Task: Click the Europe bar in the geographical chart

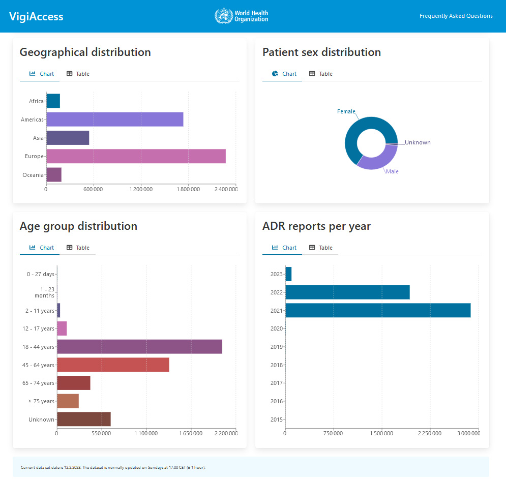Action: pyautogui.click(x=136, y=156)
